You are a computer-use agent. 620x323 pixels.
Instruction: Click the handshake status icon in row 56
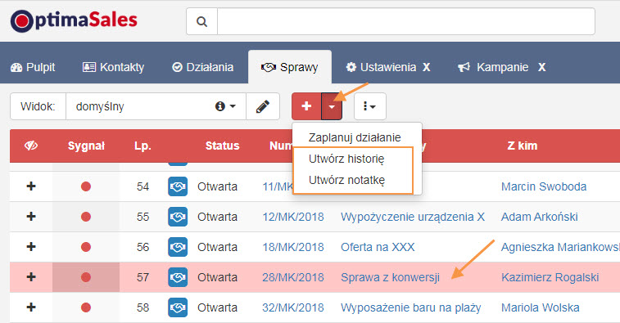178,247
